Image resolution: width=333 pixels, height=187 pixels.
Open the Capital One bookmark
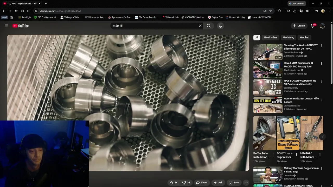[215, 17]
